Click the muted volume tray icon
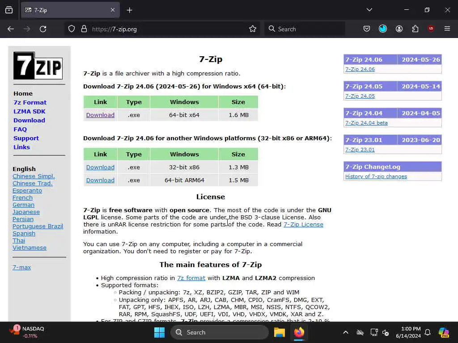This screenshot has height=343, width=458. pyautogui.click(x=385, y=332)
